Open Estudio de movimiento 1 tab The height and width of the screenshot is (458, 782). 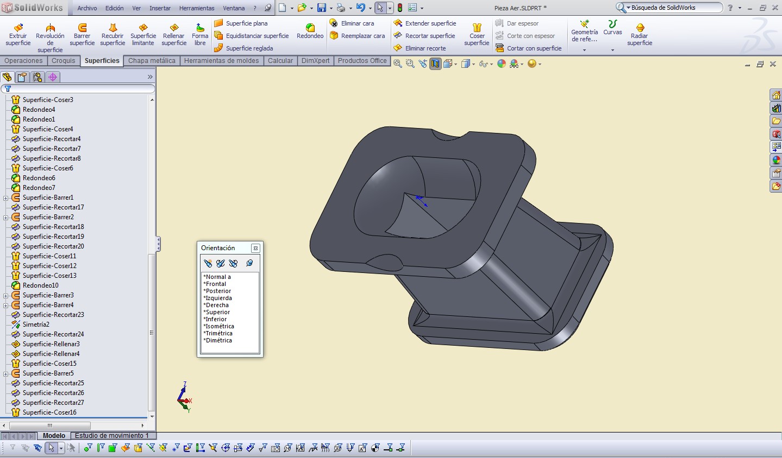tap(112, 436)
